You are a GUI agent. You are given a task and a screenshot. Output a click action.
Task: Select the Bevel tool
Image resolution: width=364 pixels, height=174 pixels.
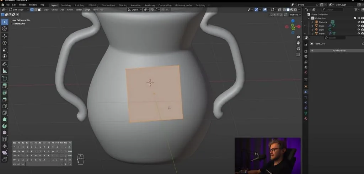coord(5,99)
